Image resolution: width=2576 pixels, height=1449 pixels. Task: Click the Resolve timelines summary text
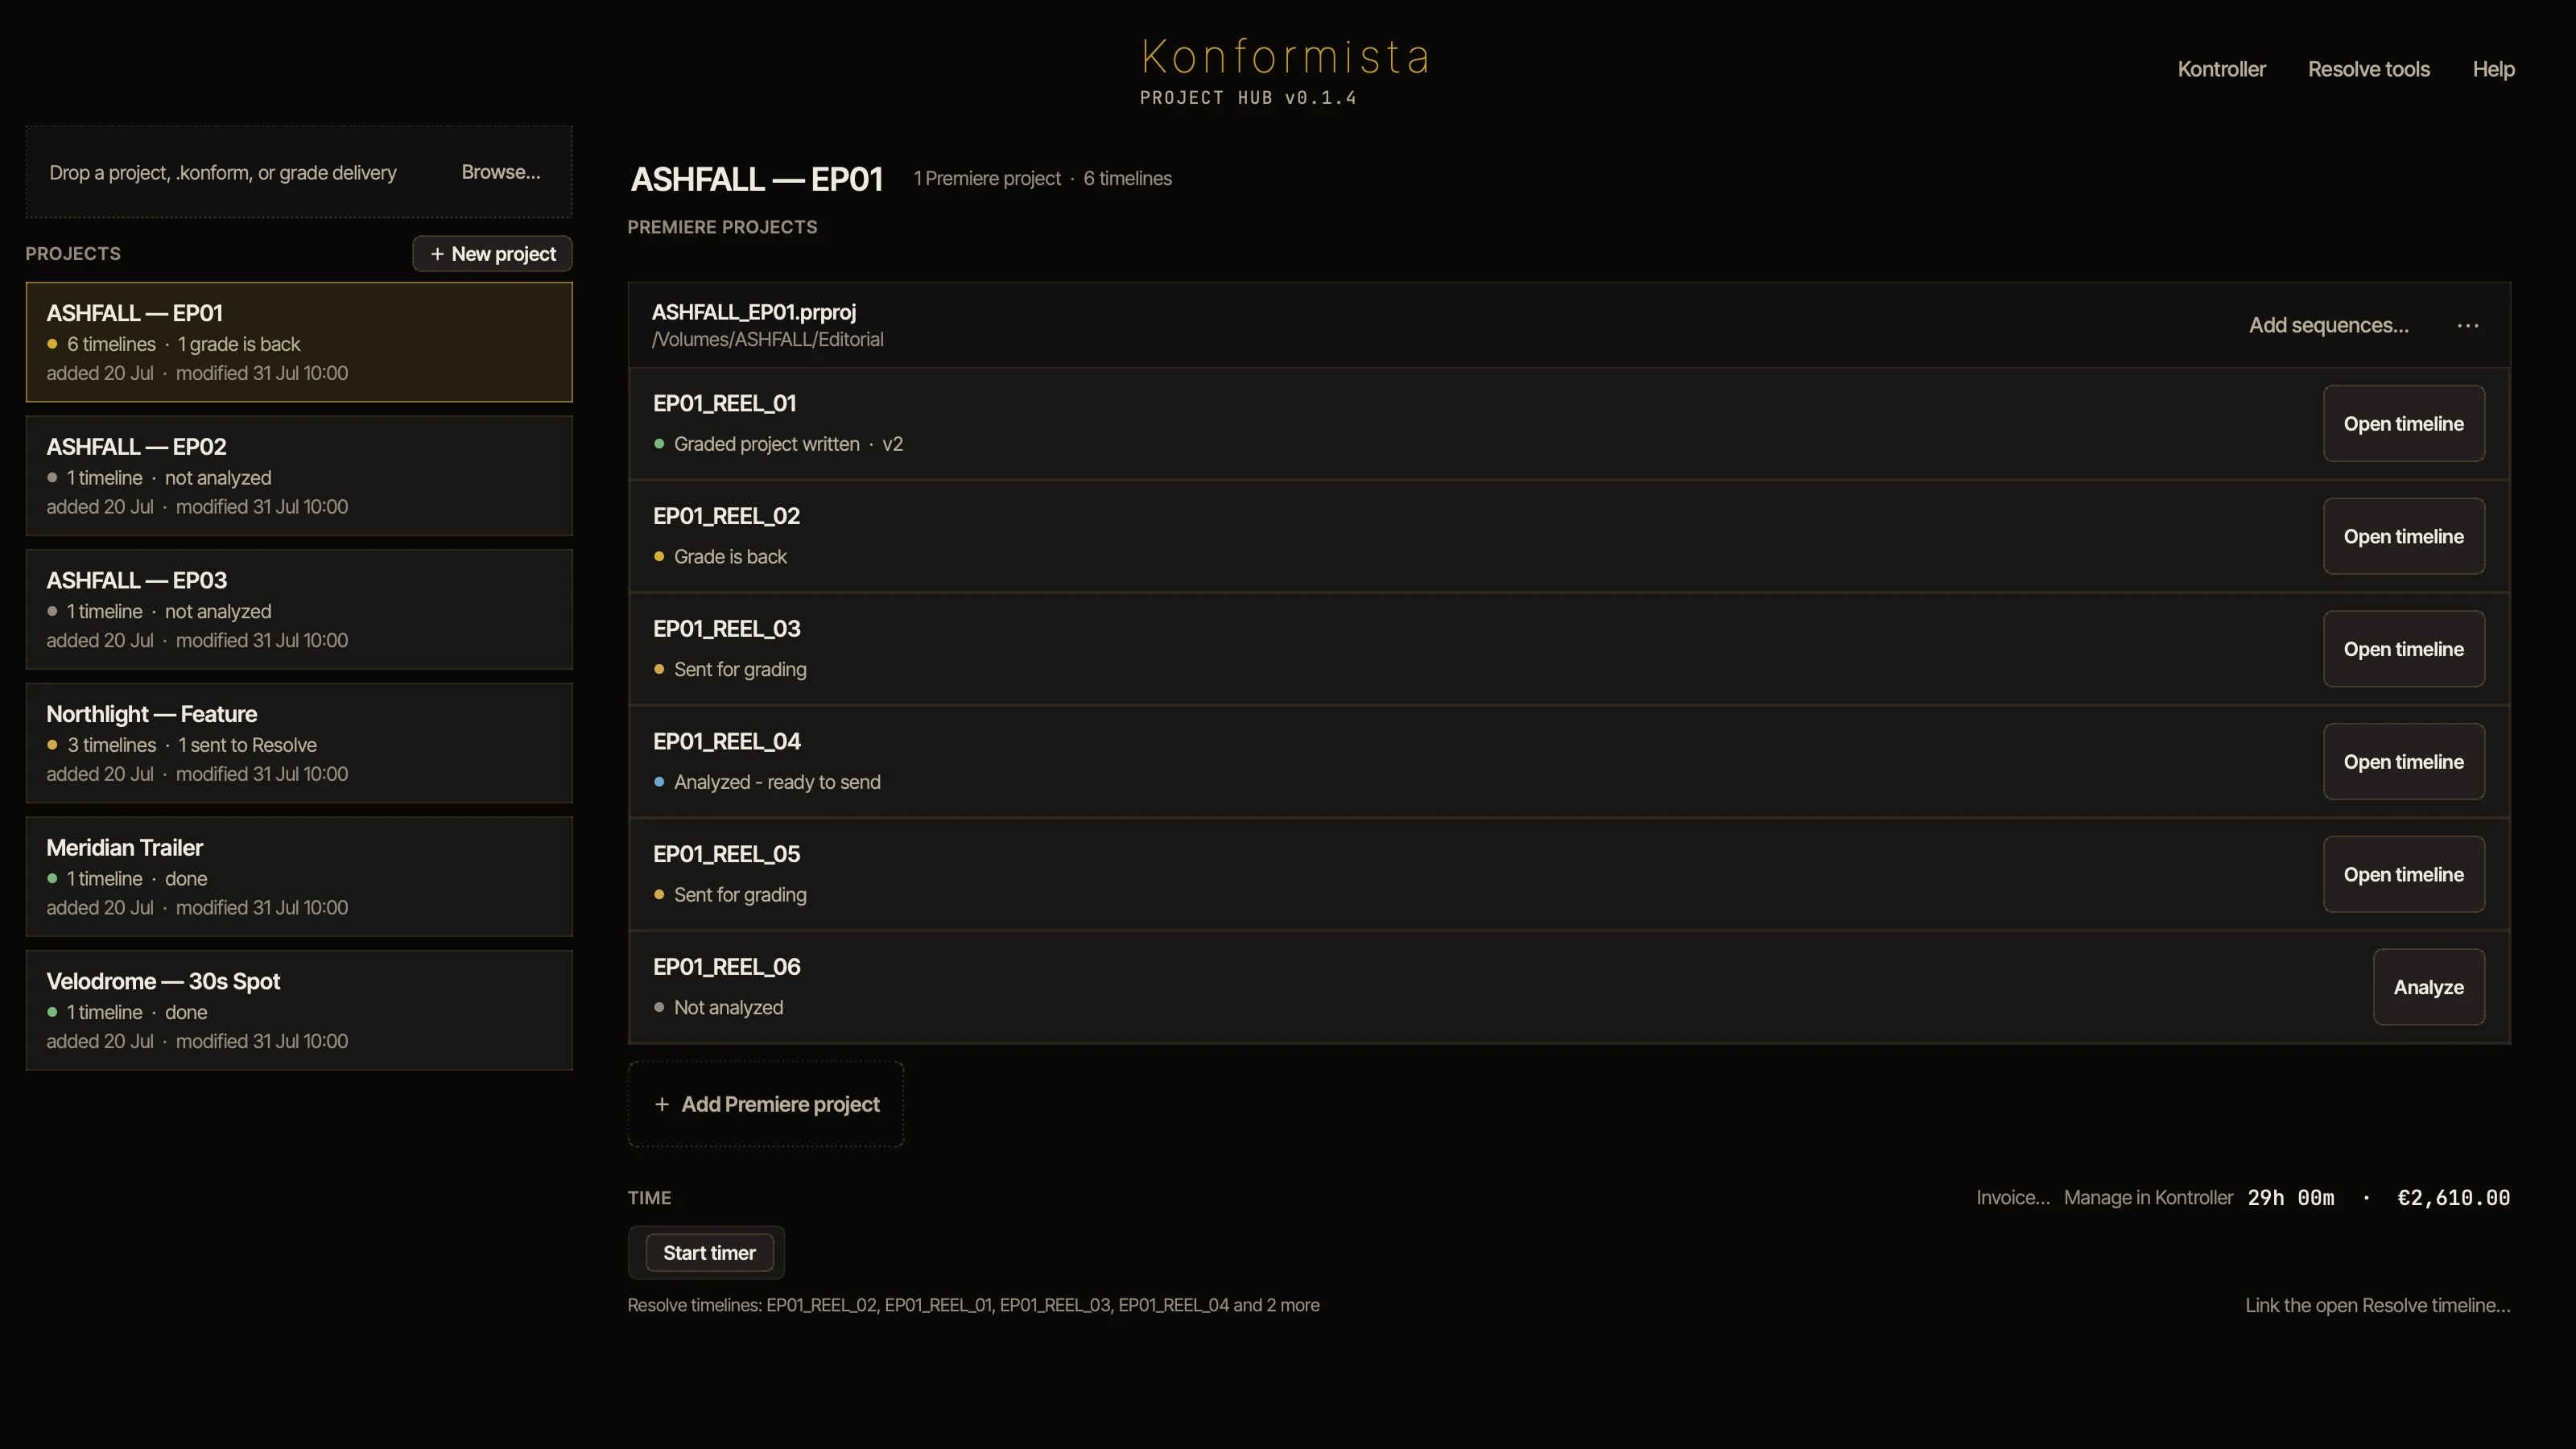click(x=973, y=1305)
